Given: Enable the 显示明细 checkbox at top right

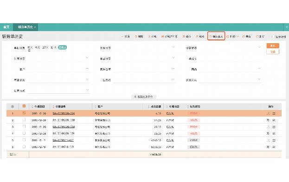Looking at the screenshot, I should [273, 37].
